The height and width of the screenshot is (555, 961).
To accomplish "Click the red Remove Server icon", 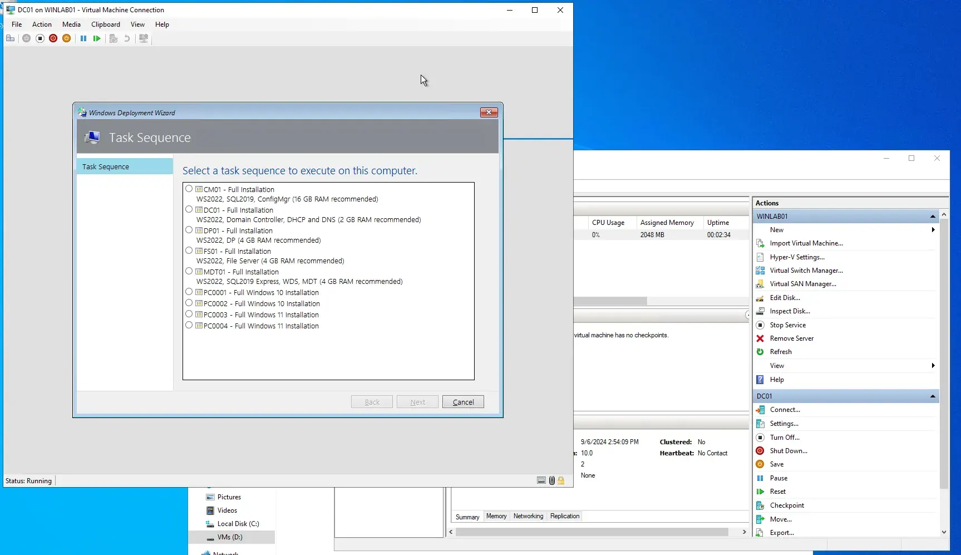I will (x=760, y=338).
